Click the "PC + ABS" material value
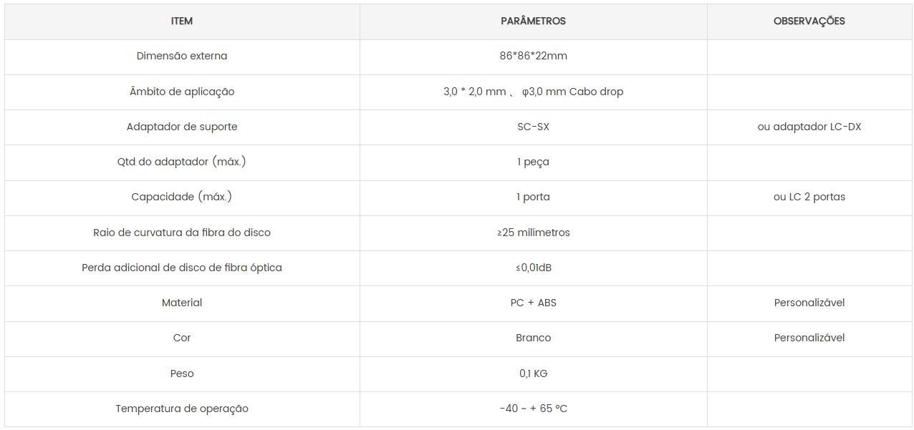 click(533, 303)
